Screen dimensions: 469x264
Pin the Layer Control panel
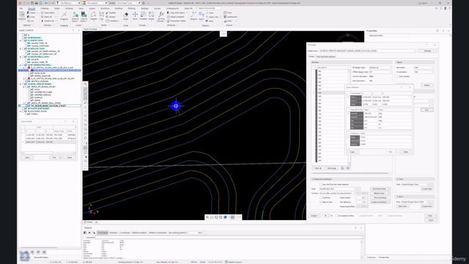point(73,31)
